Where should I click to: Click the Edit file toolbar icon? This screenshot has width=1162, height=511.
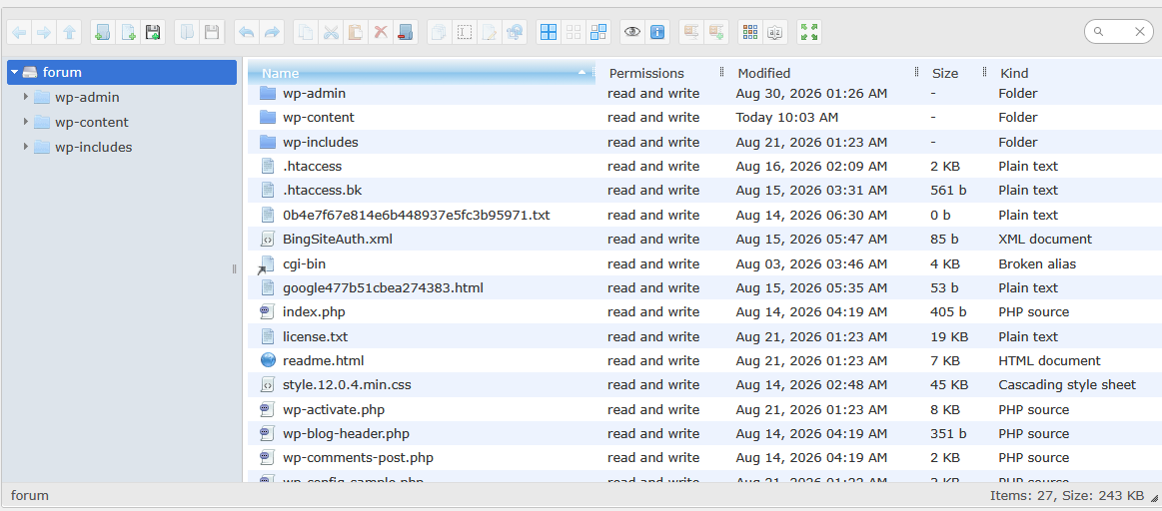pos(490,32)
